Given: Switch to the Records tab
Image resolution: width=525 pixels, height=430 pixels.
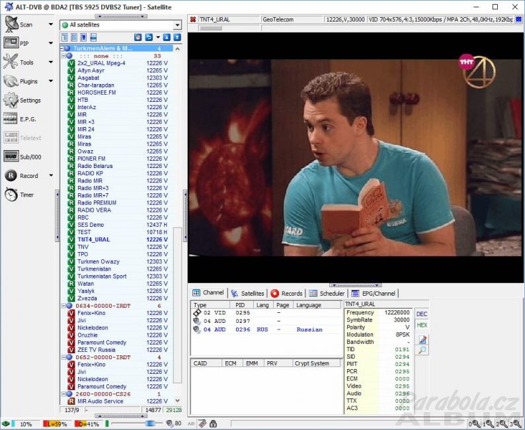Looking at the screenshot, I should click(x=286, y=293).
